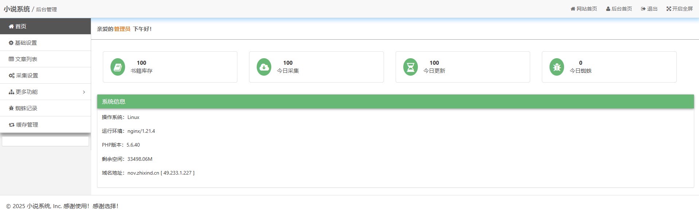
Task: Click the user icon beside 后台首页
Action: point(608,9)
